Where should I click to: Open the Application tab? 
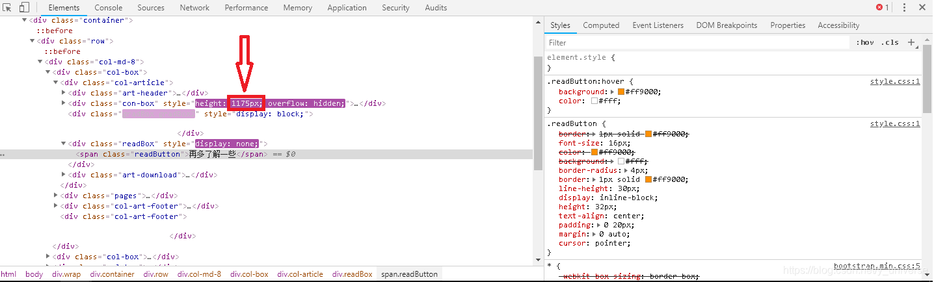pyautogui.click(x=347, y=8)
